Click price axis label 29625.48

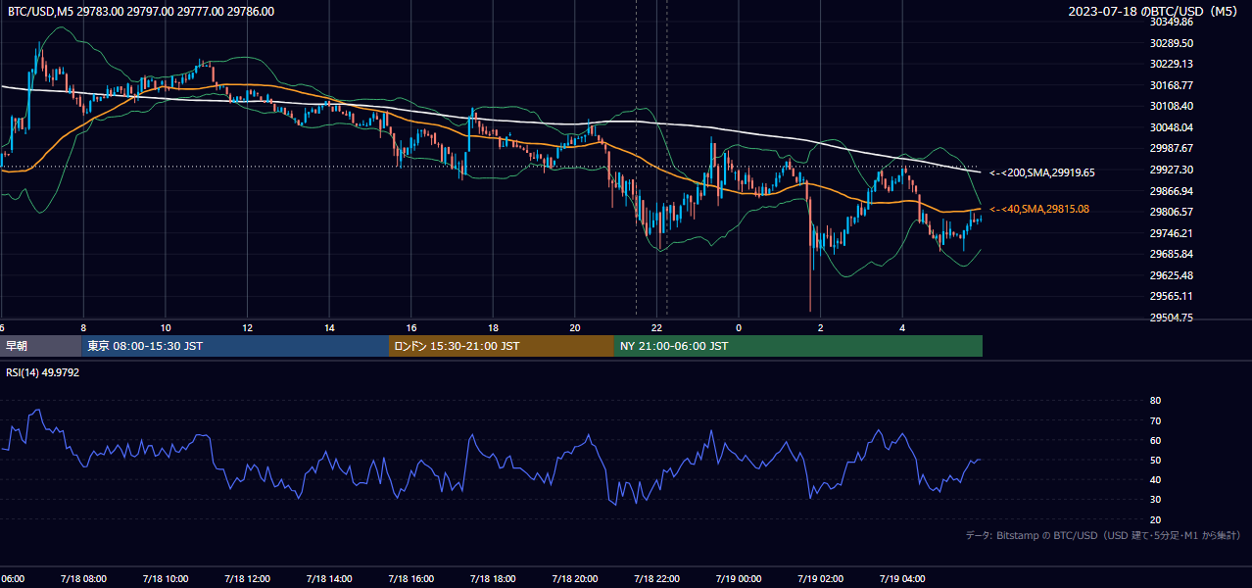click(1172, 275)
